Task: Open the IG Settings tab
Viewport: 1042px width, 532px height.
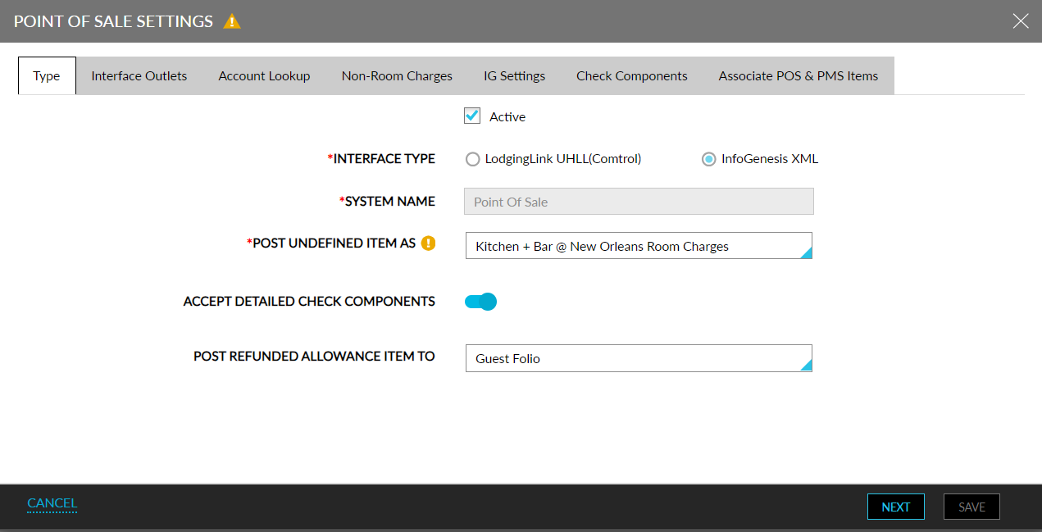Action: click(514, 75)
